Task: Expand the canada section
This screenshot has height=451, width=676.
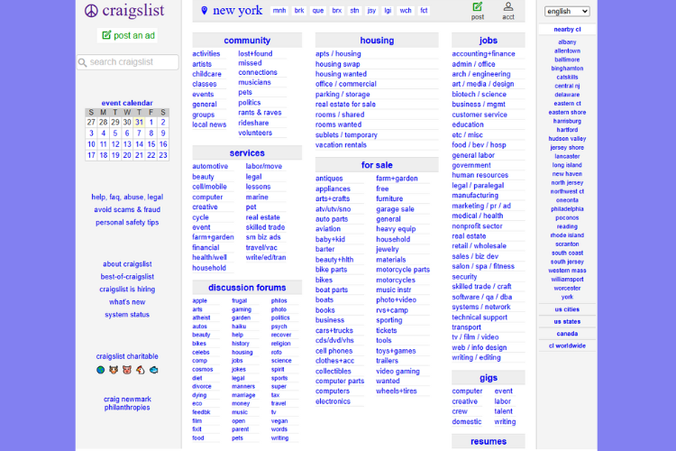Action: [x=567, y=334]
